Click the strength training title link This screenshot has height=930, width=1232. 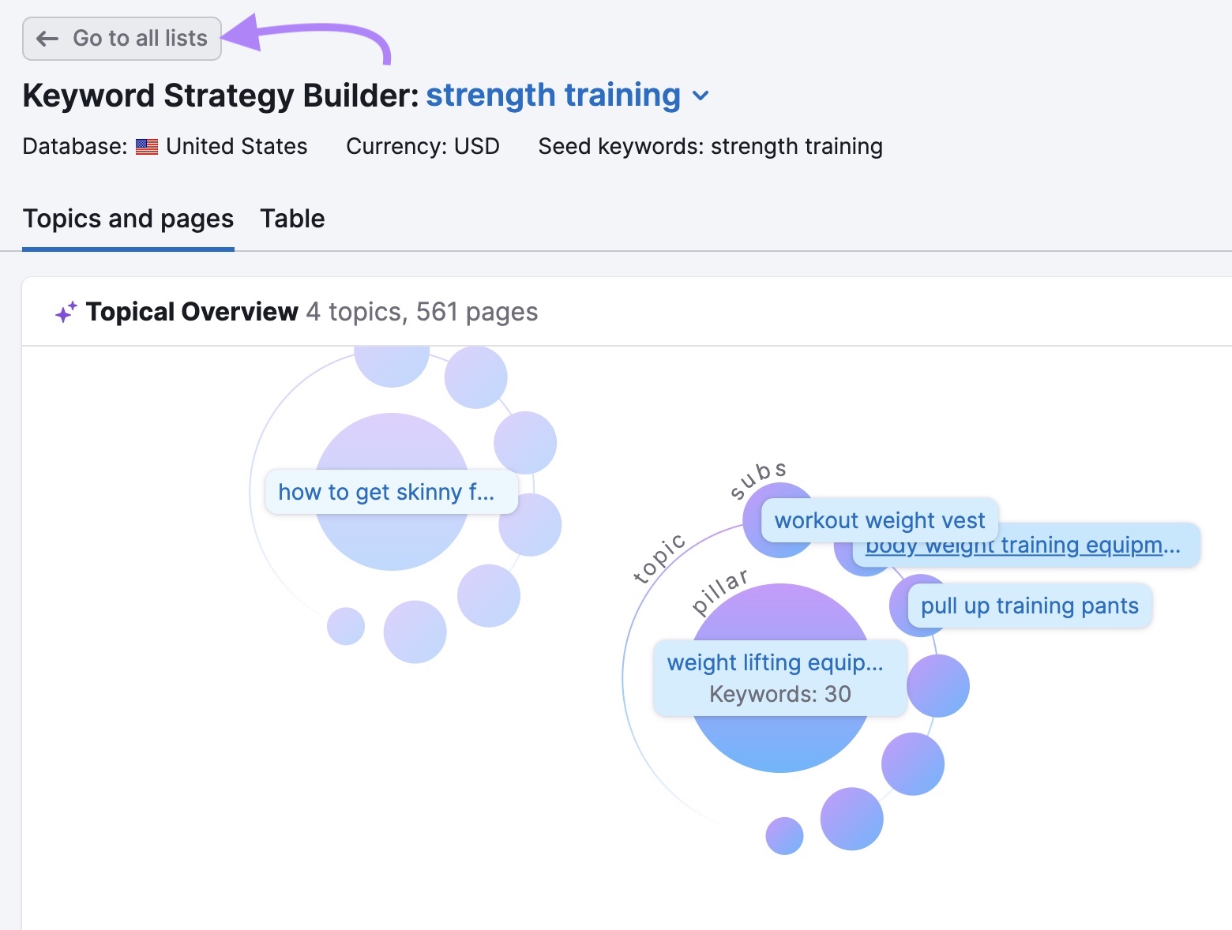pos(553,95)
